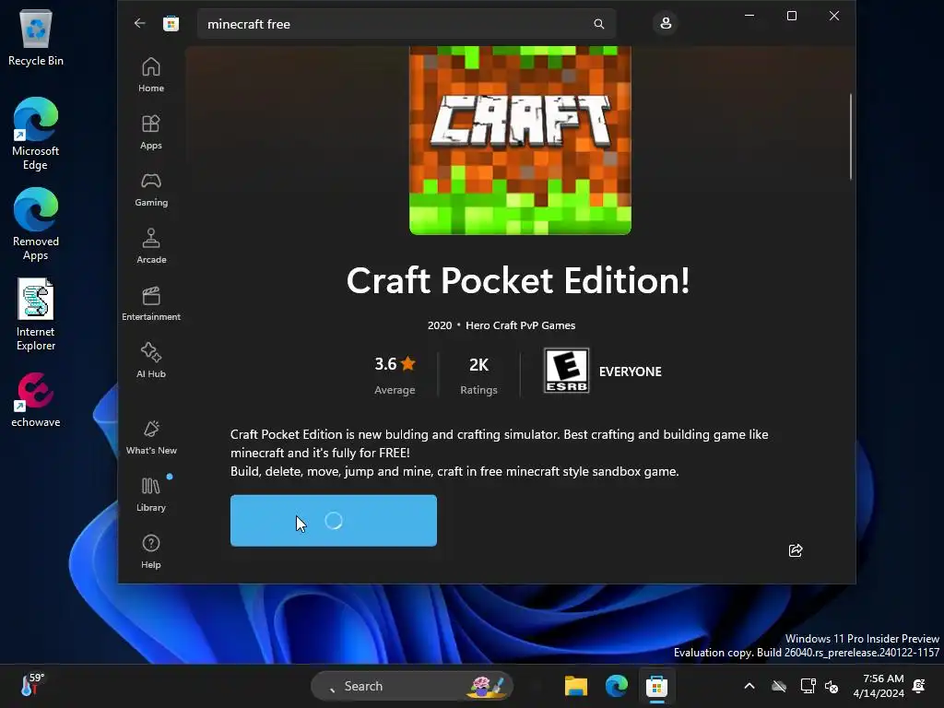Open AI Hub in the sidebar
The image size is (944, 708).
tap(151, 360)
